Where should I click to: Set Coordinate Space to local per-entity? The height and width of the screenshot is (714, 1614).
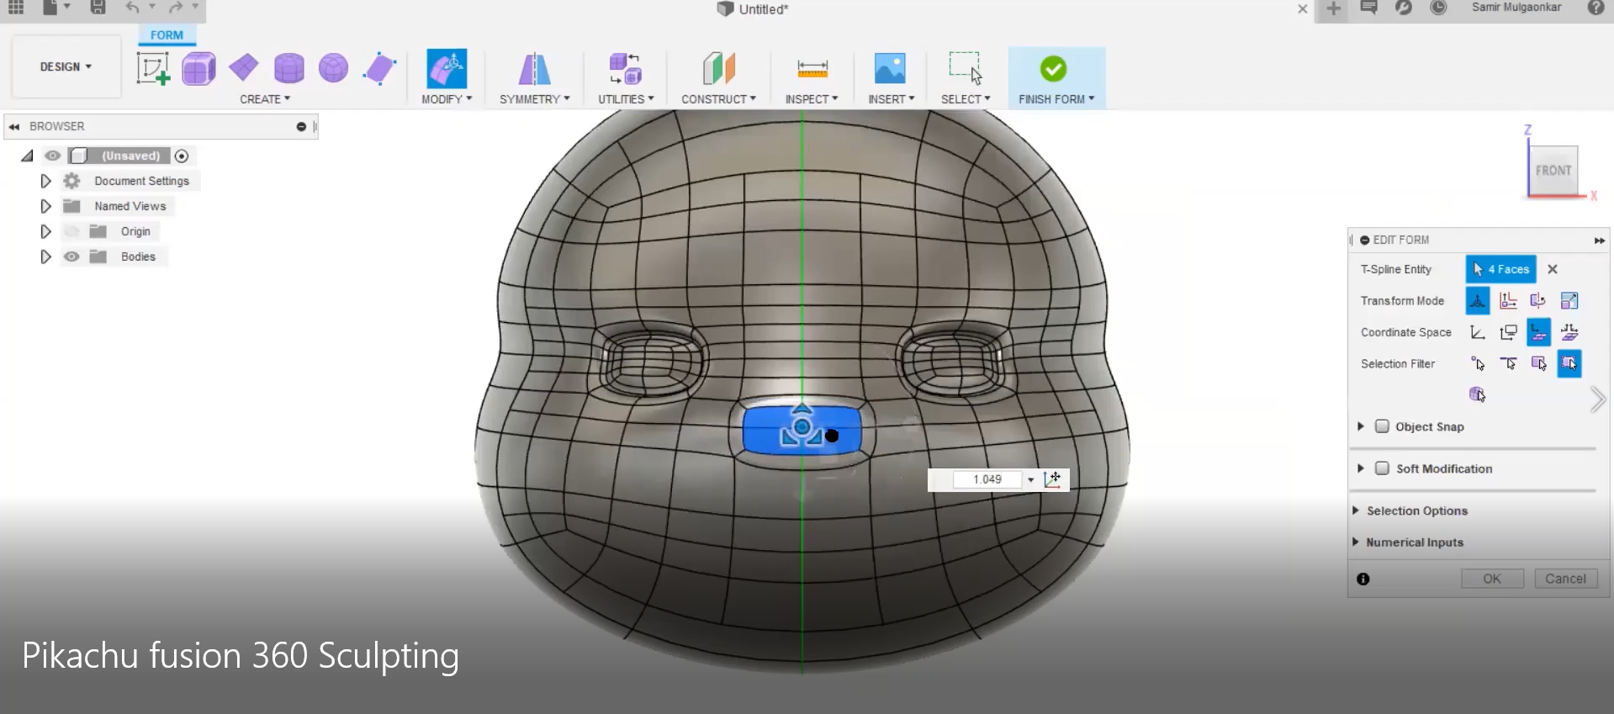click(1569, 332)
